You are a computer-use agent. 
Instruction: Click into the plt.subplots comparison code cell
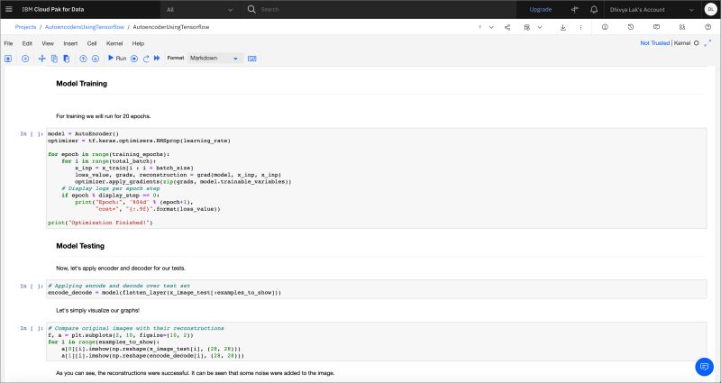376,342
